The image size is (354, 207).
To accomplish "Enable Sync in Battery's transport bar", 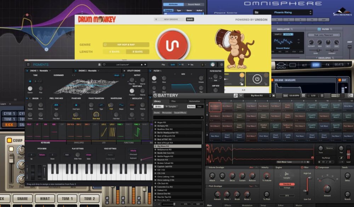I will pos(286,95).
